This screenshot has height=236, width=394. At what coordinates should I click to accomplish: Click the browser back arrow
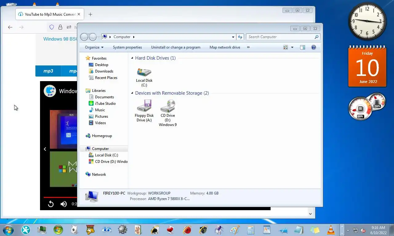[x=10, y=27]
